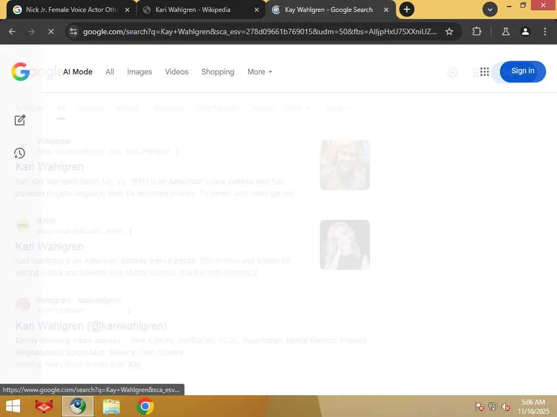Open Chrome's three-dot menu

coord(545,31)
